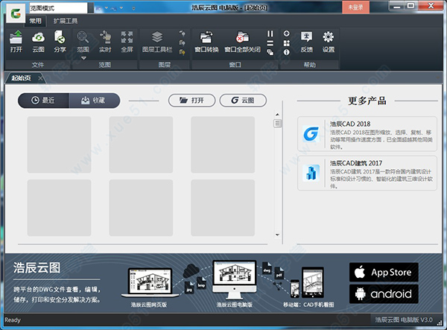The height and width of the screenshot is (330, 447).
Task: Click scroll down arrow of file list
Action: point(277,235)
